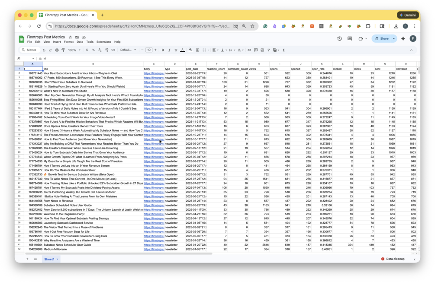Insert a link with the chain icon
Image resolution: width=435 pixels, height=282 pixels.
click(x=249, y=50)
